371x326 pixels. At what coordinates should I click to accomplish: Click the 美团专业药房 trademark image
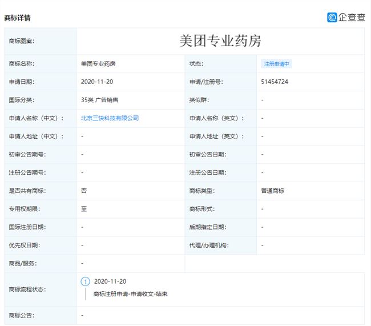tap(220, 41)
